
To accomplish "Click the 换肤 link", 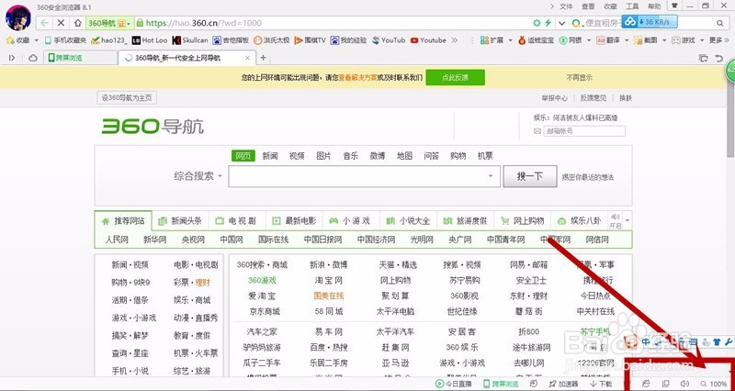I will pyautogui.click(x=626, y=98).
